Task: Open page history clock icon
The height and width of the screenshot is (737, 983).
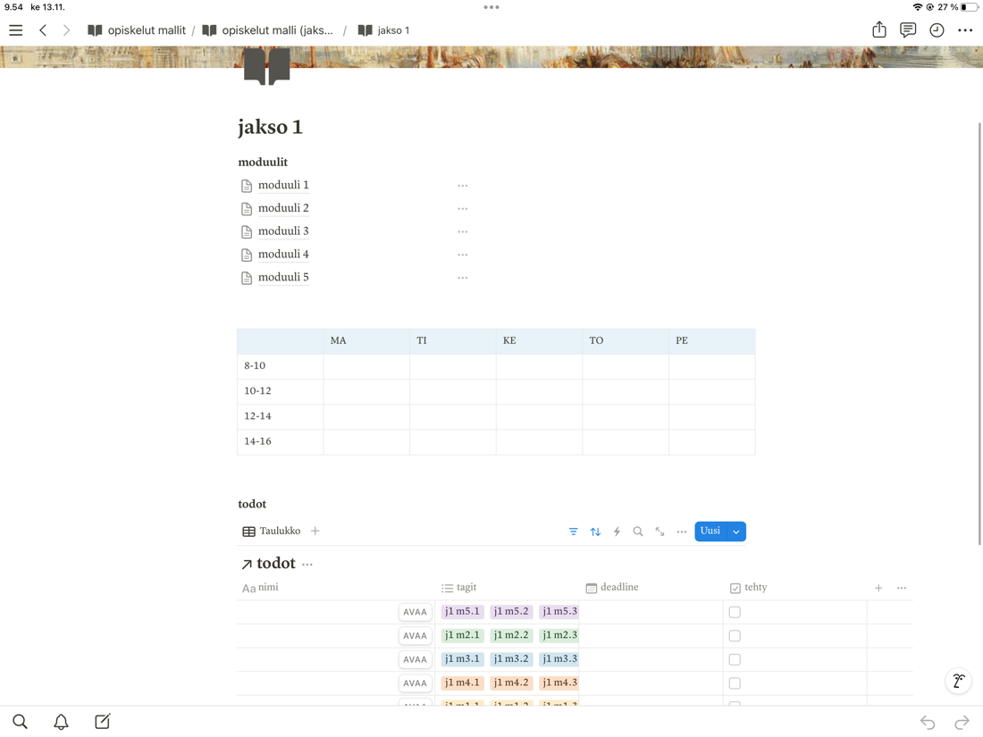Action: [937, 30]
